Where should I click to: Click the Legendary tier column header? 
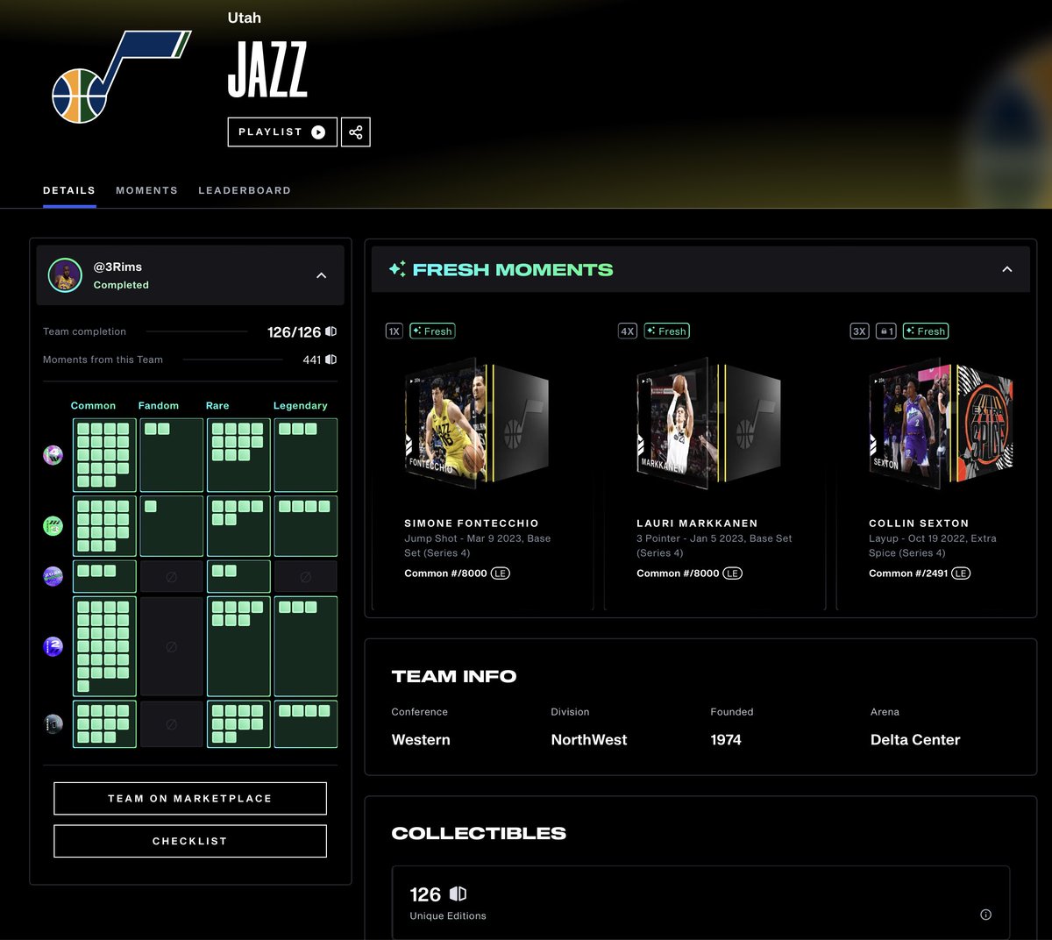[x=300, y=406]
